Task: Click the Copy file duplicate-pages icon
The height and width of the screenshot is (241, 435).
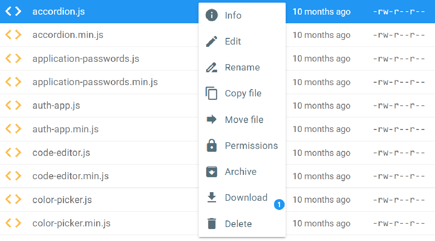Action: 212,93
